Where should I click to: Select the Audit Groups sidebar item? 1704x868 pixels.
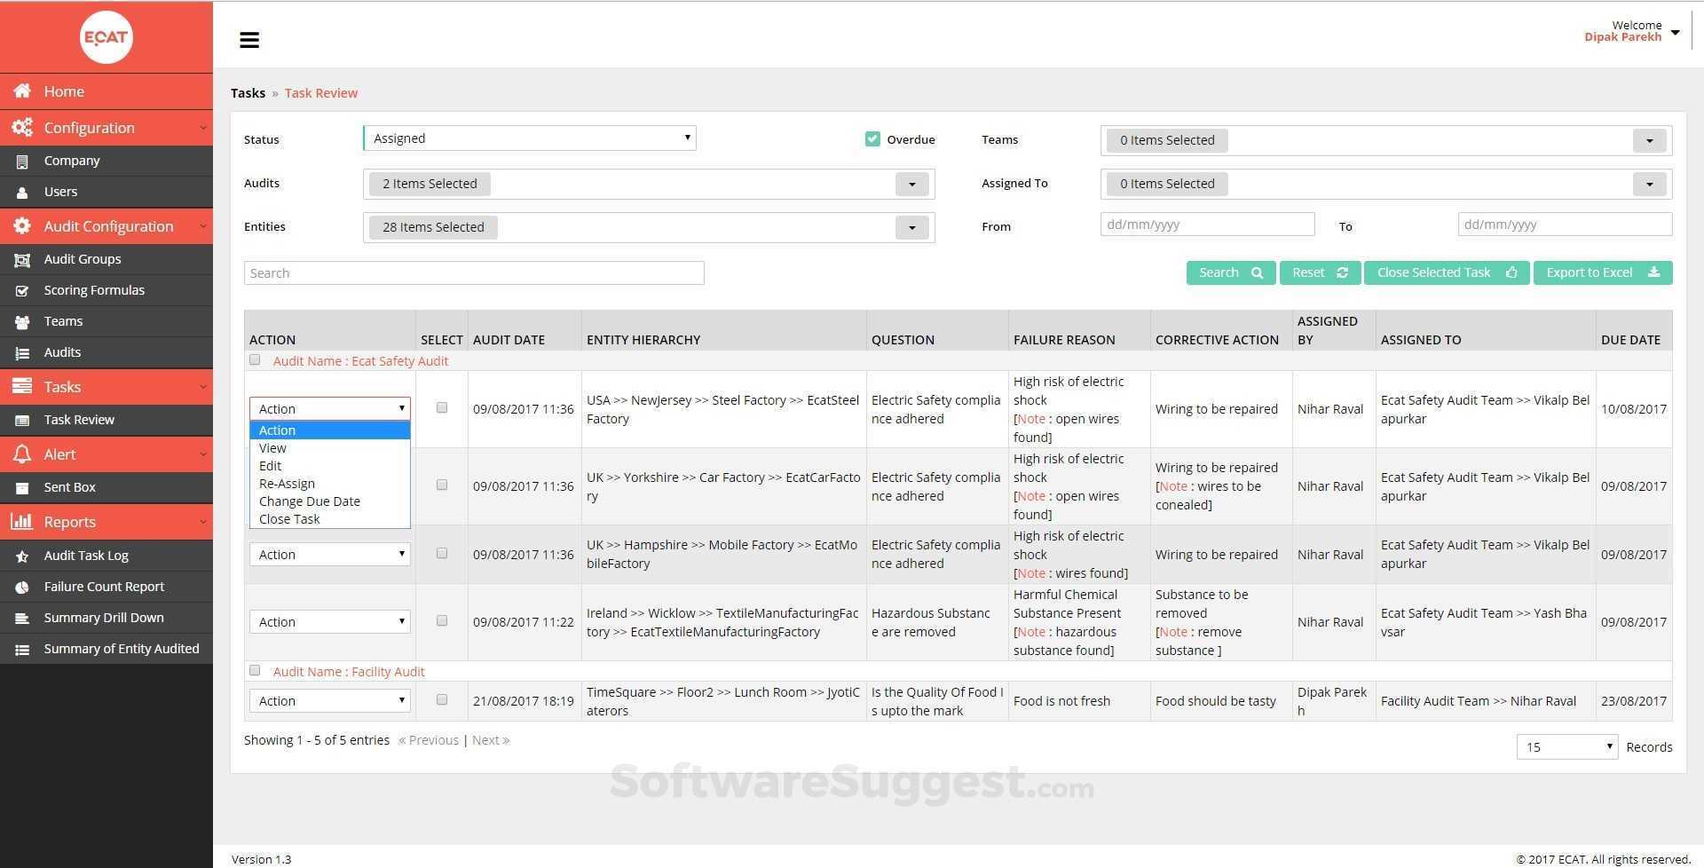click(83, 258)
